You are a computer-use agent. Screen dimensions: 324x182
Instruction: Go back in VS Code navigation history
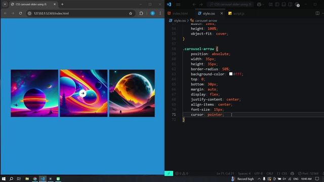[194, 5]
